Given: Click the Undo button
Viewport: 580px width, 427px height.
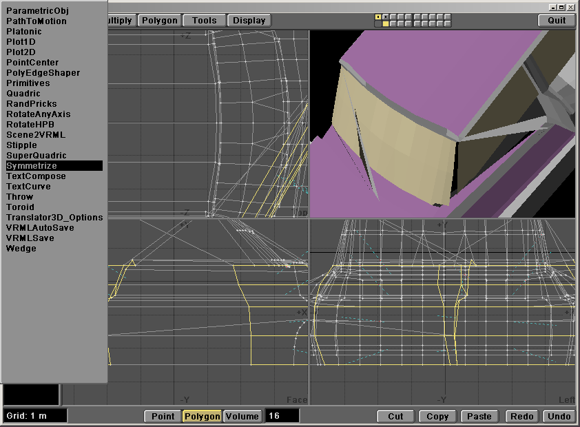Looking at the screenshot, I should (x=559, y=416).
